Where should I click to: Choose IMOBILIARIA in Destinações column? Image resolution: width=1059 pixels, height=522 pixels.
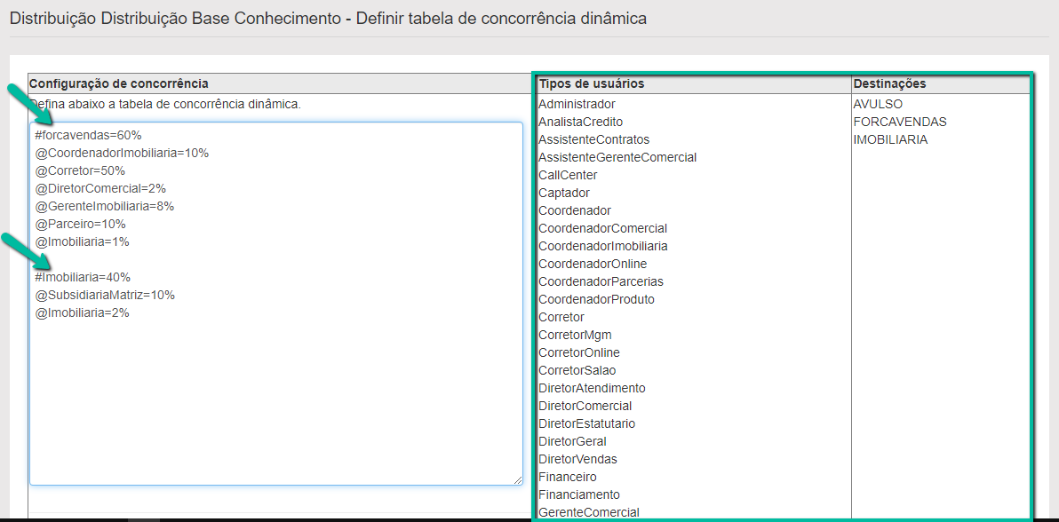coord(890,139)
